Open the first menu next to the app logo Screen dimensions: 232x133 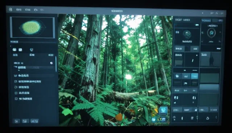[x=19, y=10]
